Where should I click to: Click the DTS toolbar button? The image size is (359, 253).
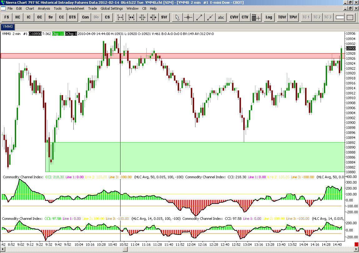[72, 17]
